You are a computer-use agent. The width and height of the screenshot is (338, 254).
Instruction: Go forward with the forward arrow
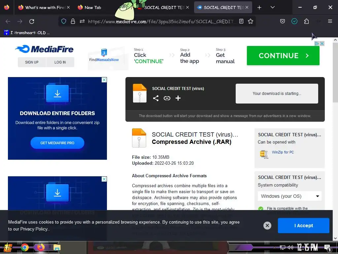20,21
